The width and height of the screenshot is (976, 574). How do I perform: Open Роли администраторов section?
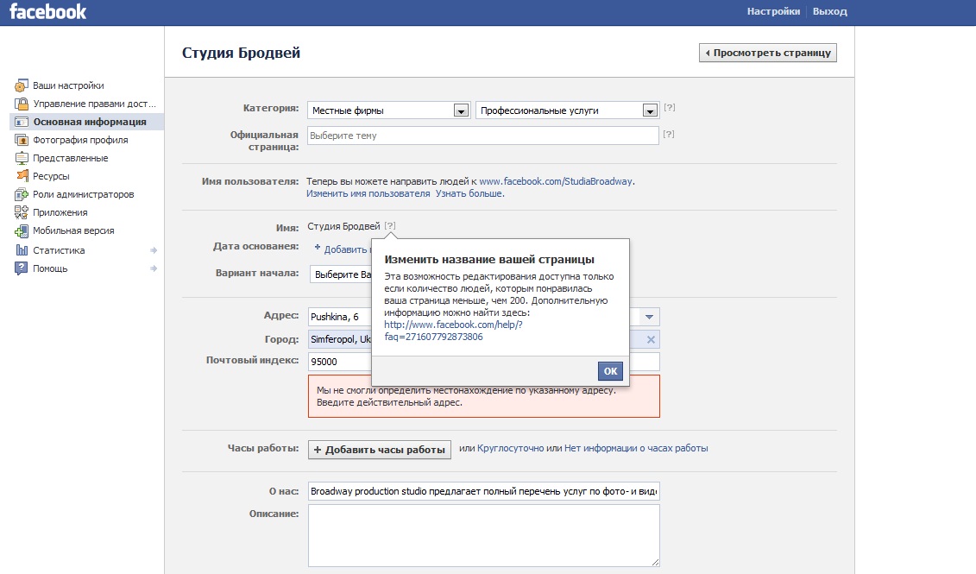(x=84, y=193)
